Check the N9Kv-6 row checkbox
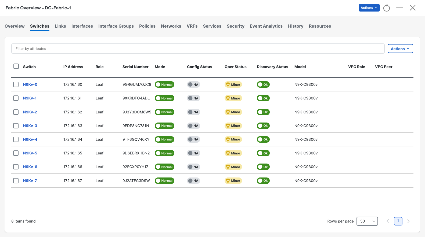 click(x=16, y=167)
